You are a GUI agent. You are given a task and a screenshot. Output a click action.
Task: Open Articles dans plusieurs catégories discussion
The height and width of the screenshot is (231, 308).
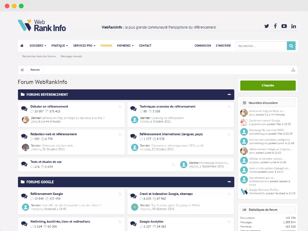click(x=269, y=140)
